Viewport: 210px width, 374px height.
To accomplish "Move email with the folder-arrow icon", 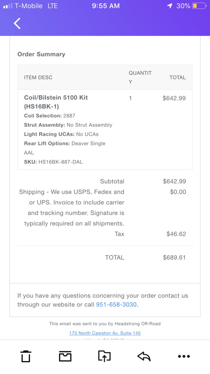I will tap(104, 356).
